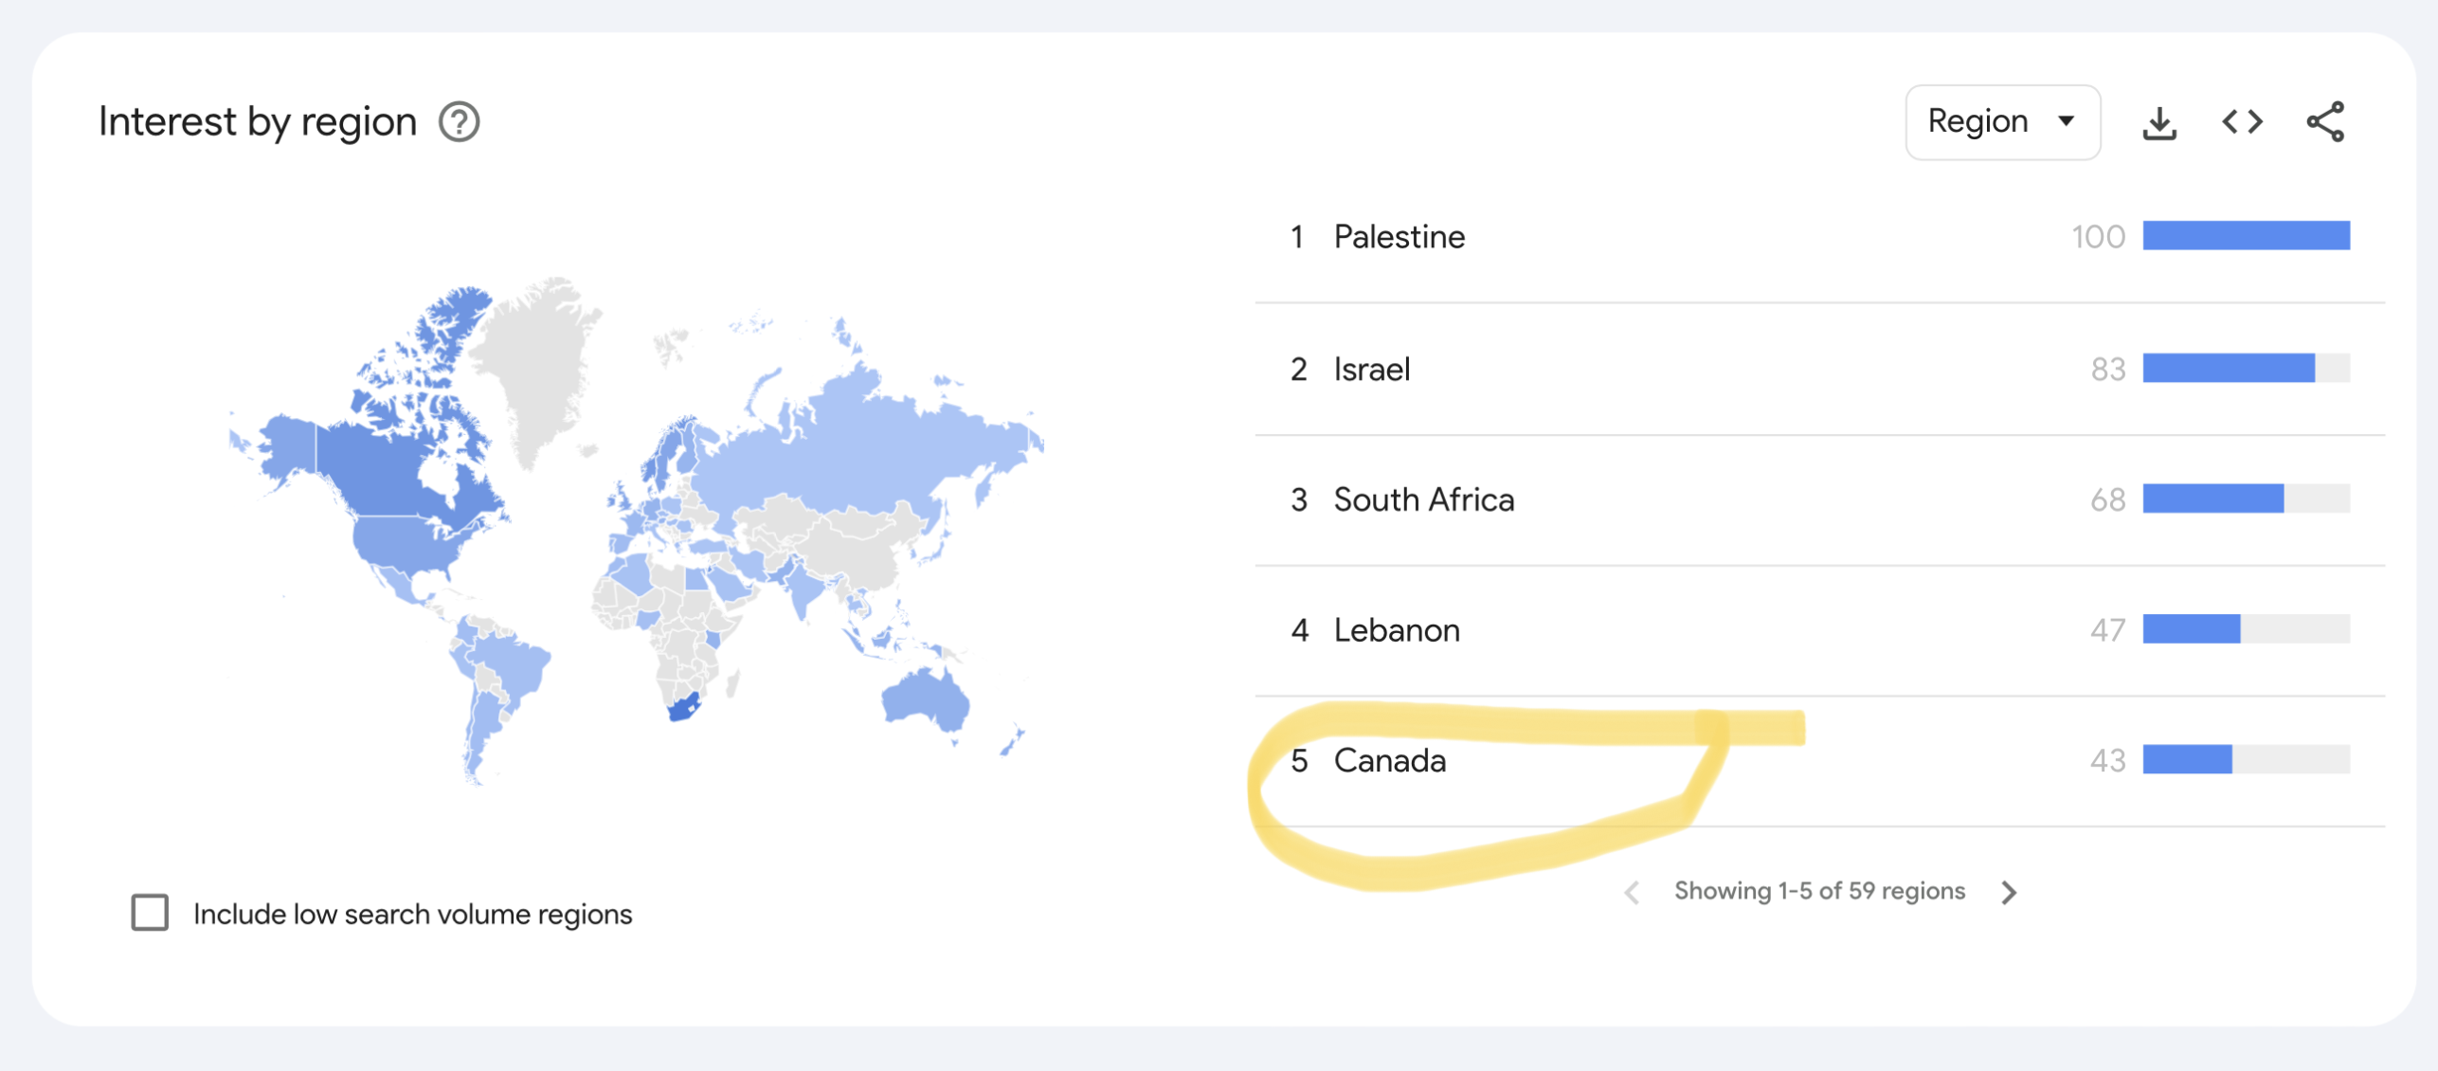
Task: Go to next page of regions
Action: [x=2009, y=892]
